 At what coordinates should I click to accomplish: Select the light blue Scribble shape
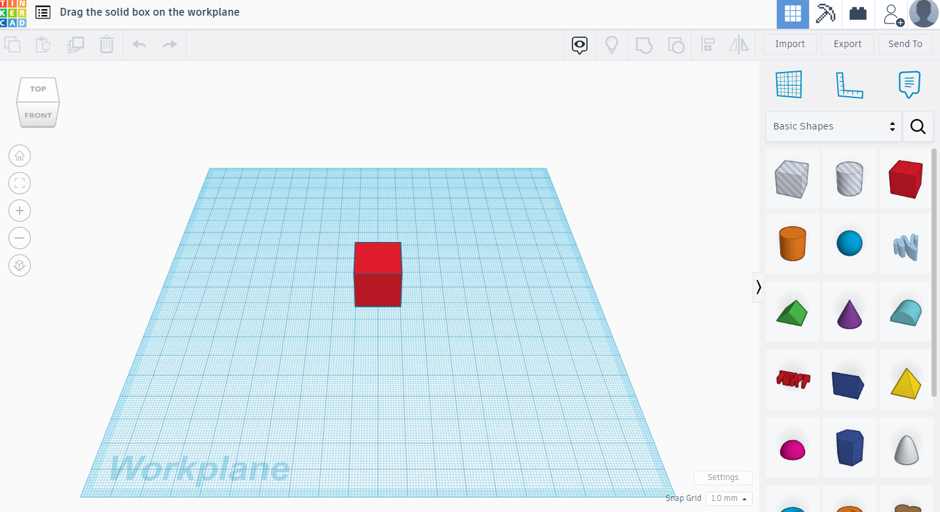coord(906,244)
